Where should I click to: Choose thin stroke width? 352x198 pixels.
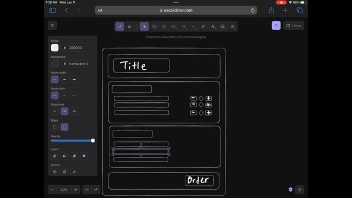click(x=55, y=79)
